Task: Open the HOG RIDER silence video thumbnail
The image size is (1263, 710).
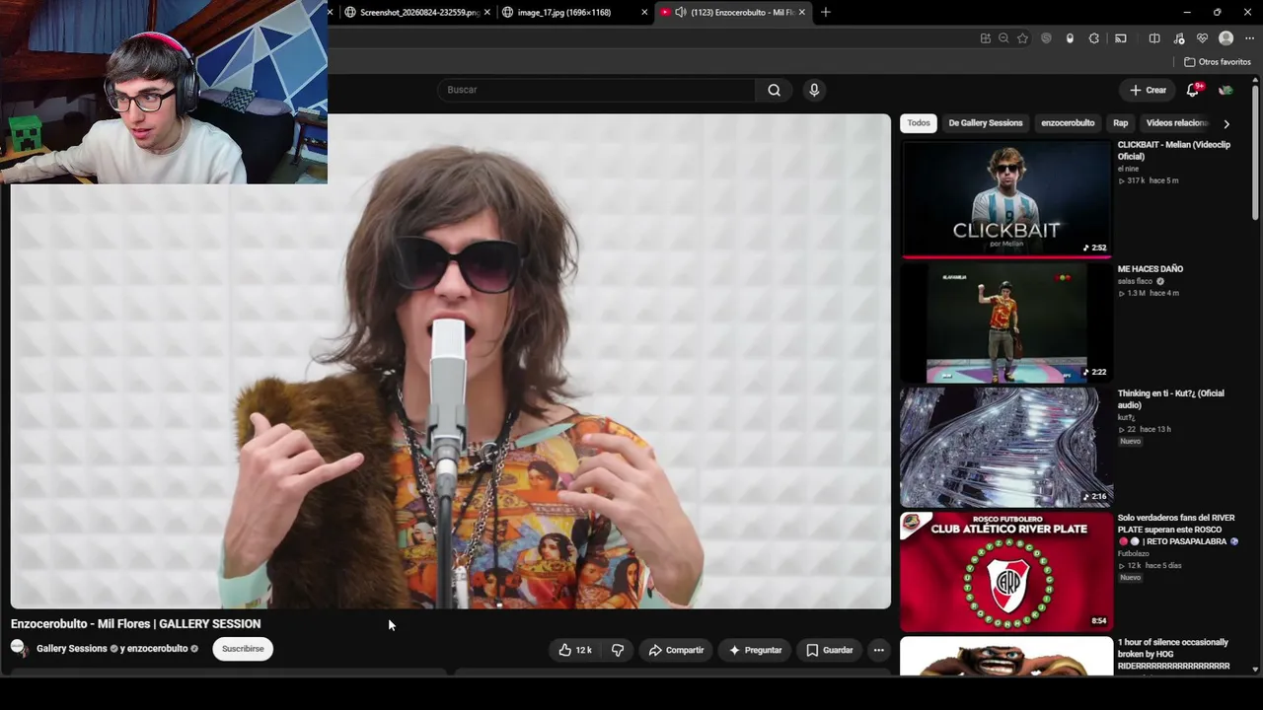Action: (1005, 656)
